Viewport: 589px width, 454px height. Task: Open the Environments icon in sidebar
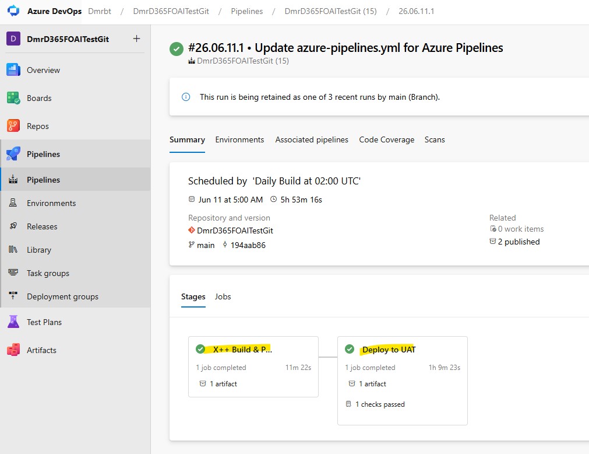click(x=13, y=202)
